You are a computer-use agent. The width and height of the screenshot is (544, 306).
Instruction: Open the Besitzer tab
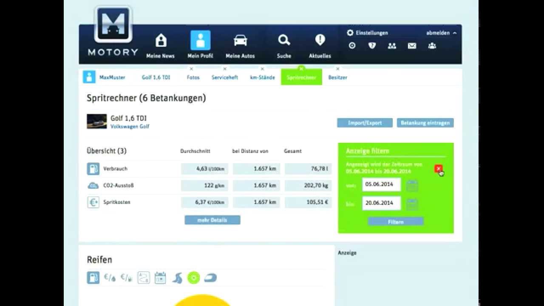(x=337, y=77)
